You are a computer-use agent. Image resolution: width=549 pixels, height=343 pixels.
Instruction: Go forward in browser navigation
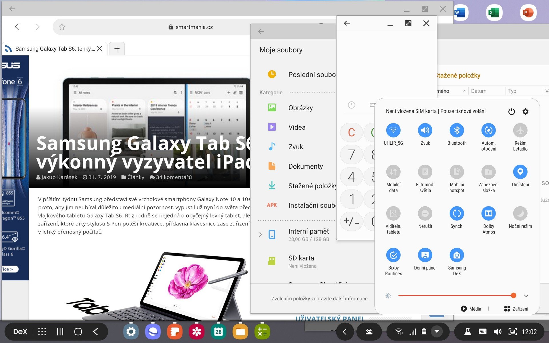click(x=38, y=27)
